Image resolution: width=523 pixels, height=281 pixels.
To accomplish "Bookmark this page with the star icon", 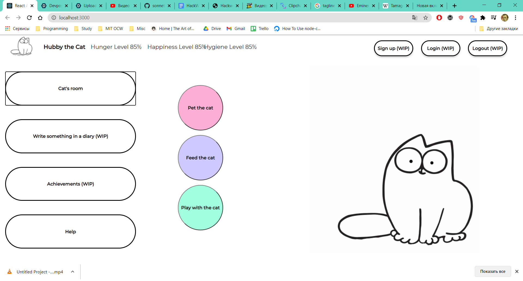I will [x=425, y=18].
